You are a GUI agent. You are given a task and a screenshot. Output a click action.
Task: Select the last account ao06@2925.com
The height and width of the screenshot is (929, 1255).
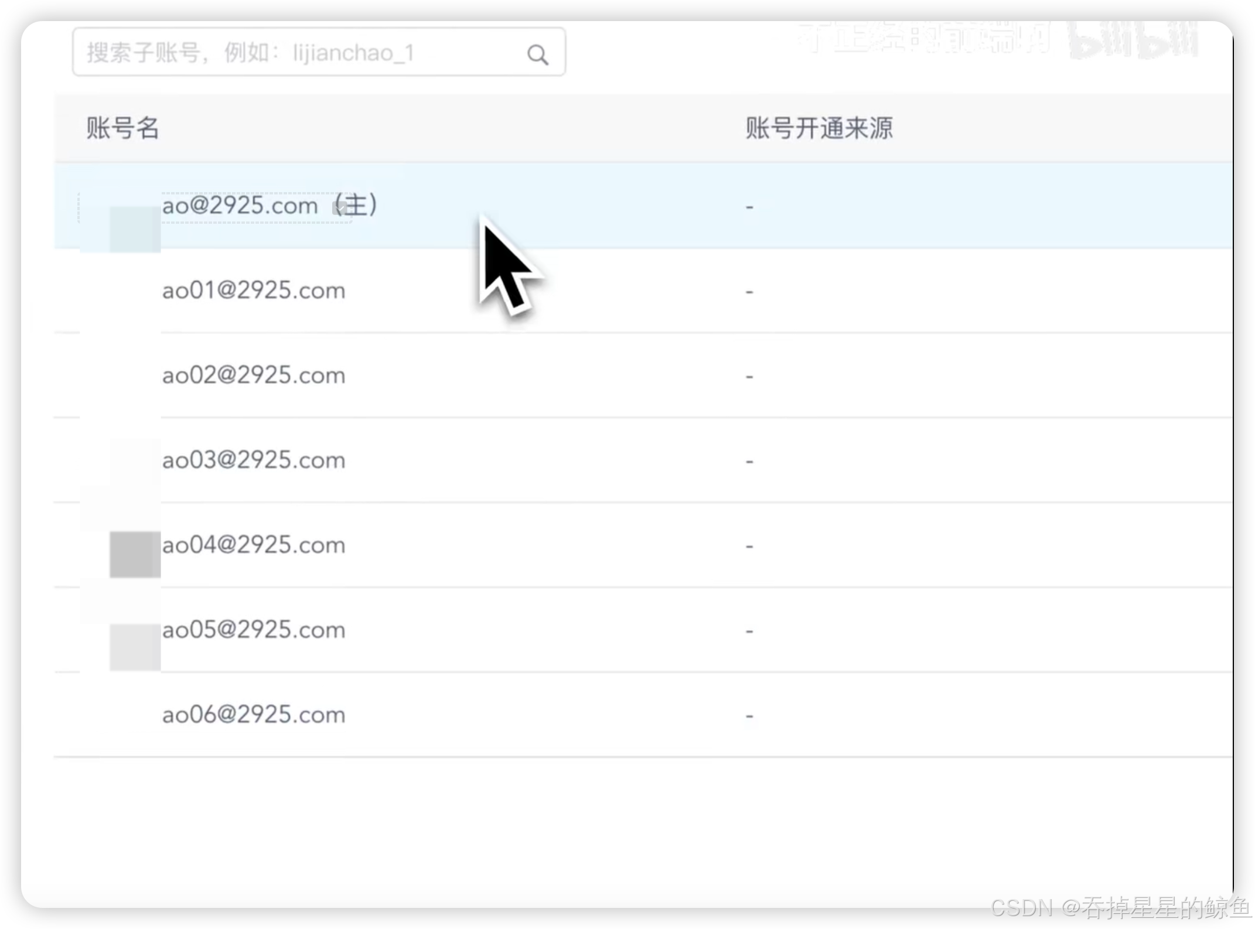pos(254,715)
